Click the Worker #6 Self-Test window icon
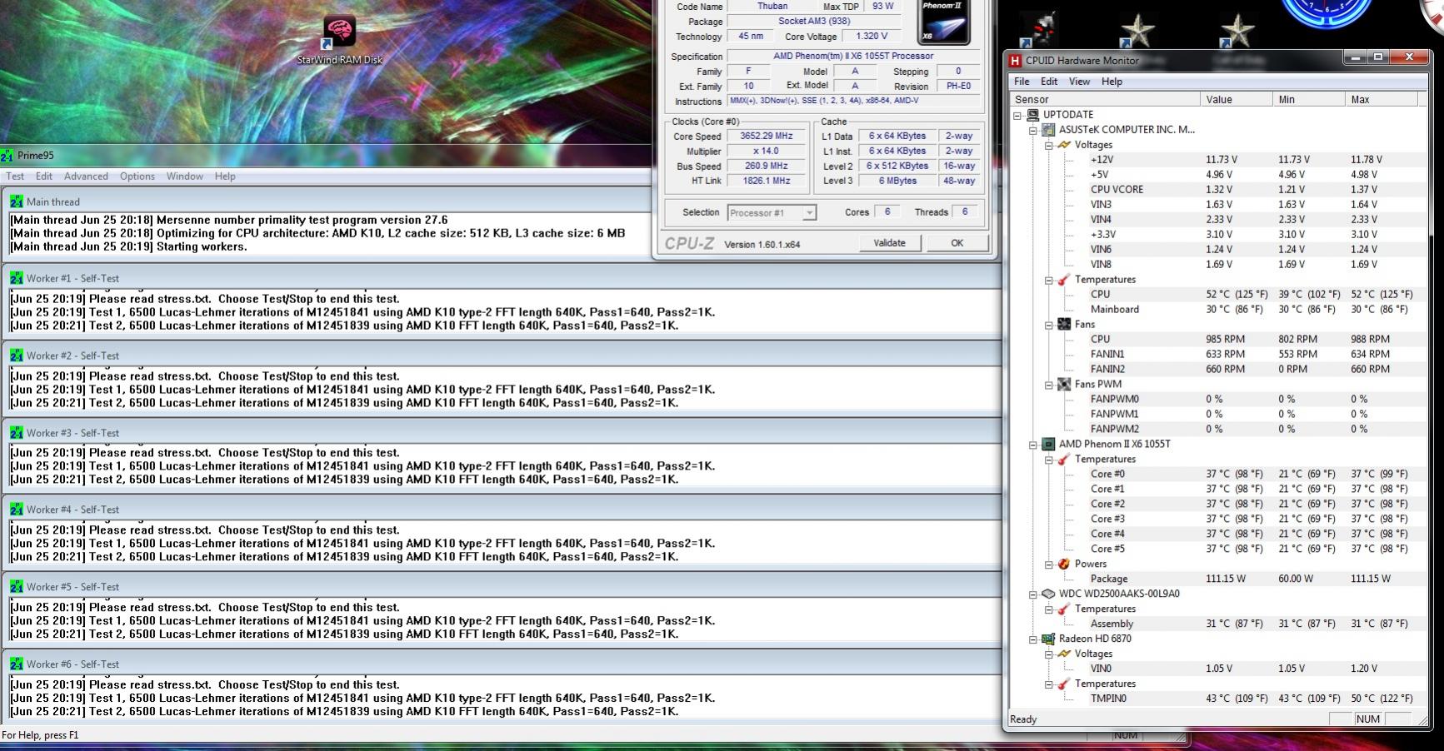This screenshot has width=1444, height=751. 16,664
